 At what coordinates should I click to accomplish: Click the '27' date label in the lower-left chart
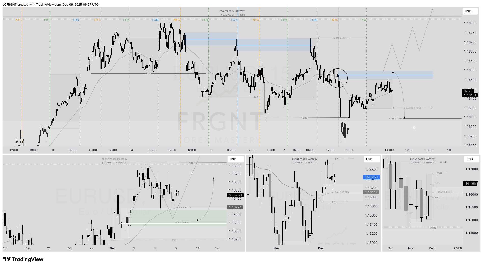pyautogui.click(x=91, y=248)
